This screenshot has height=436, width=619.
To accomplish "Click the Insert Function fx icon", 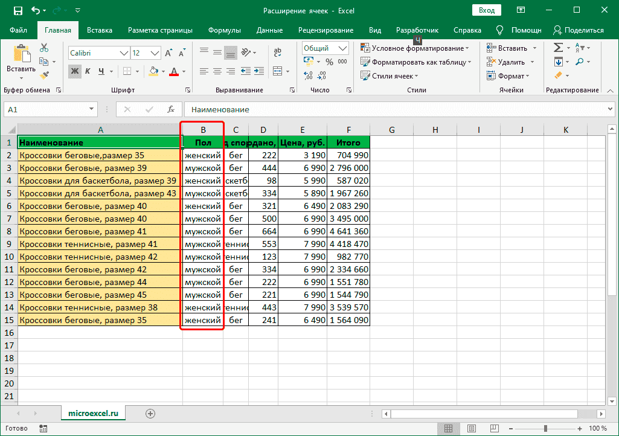I will click(171, 109).
